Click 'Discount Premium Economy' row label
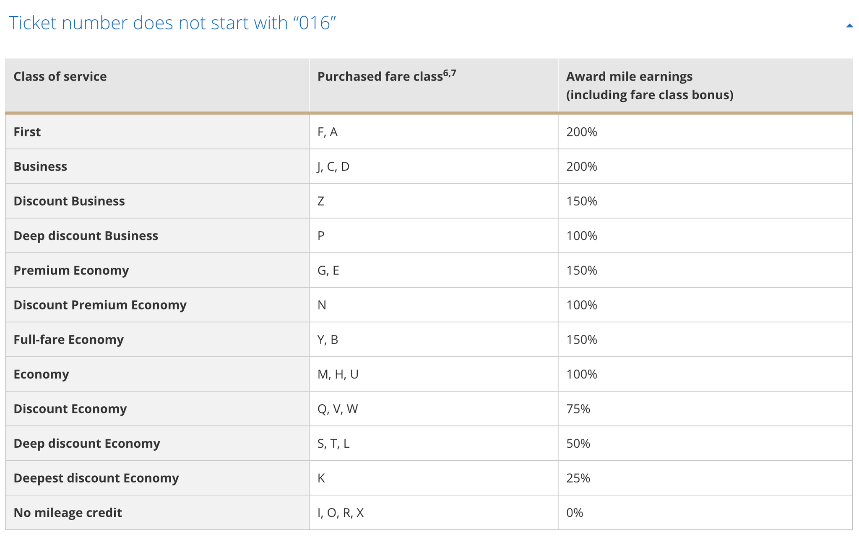859x537 pixels. [x=100, y=305]
